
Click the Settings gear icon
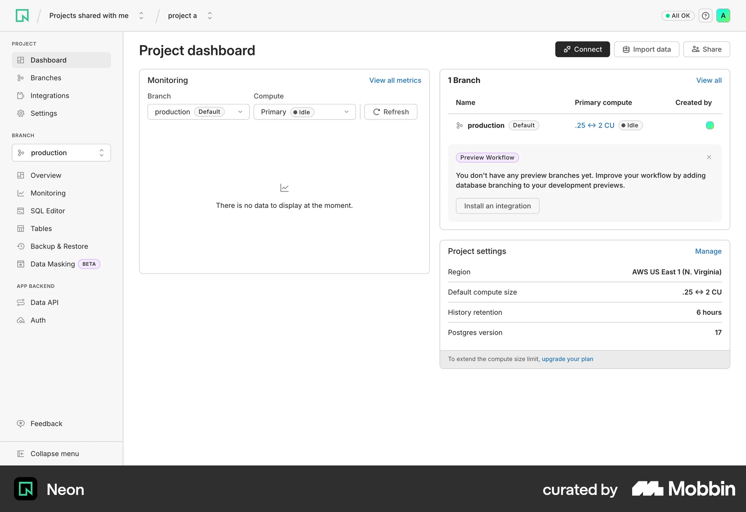(21, 113)
